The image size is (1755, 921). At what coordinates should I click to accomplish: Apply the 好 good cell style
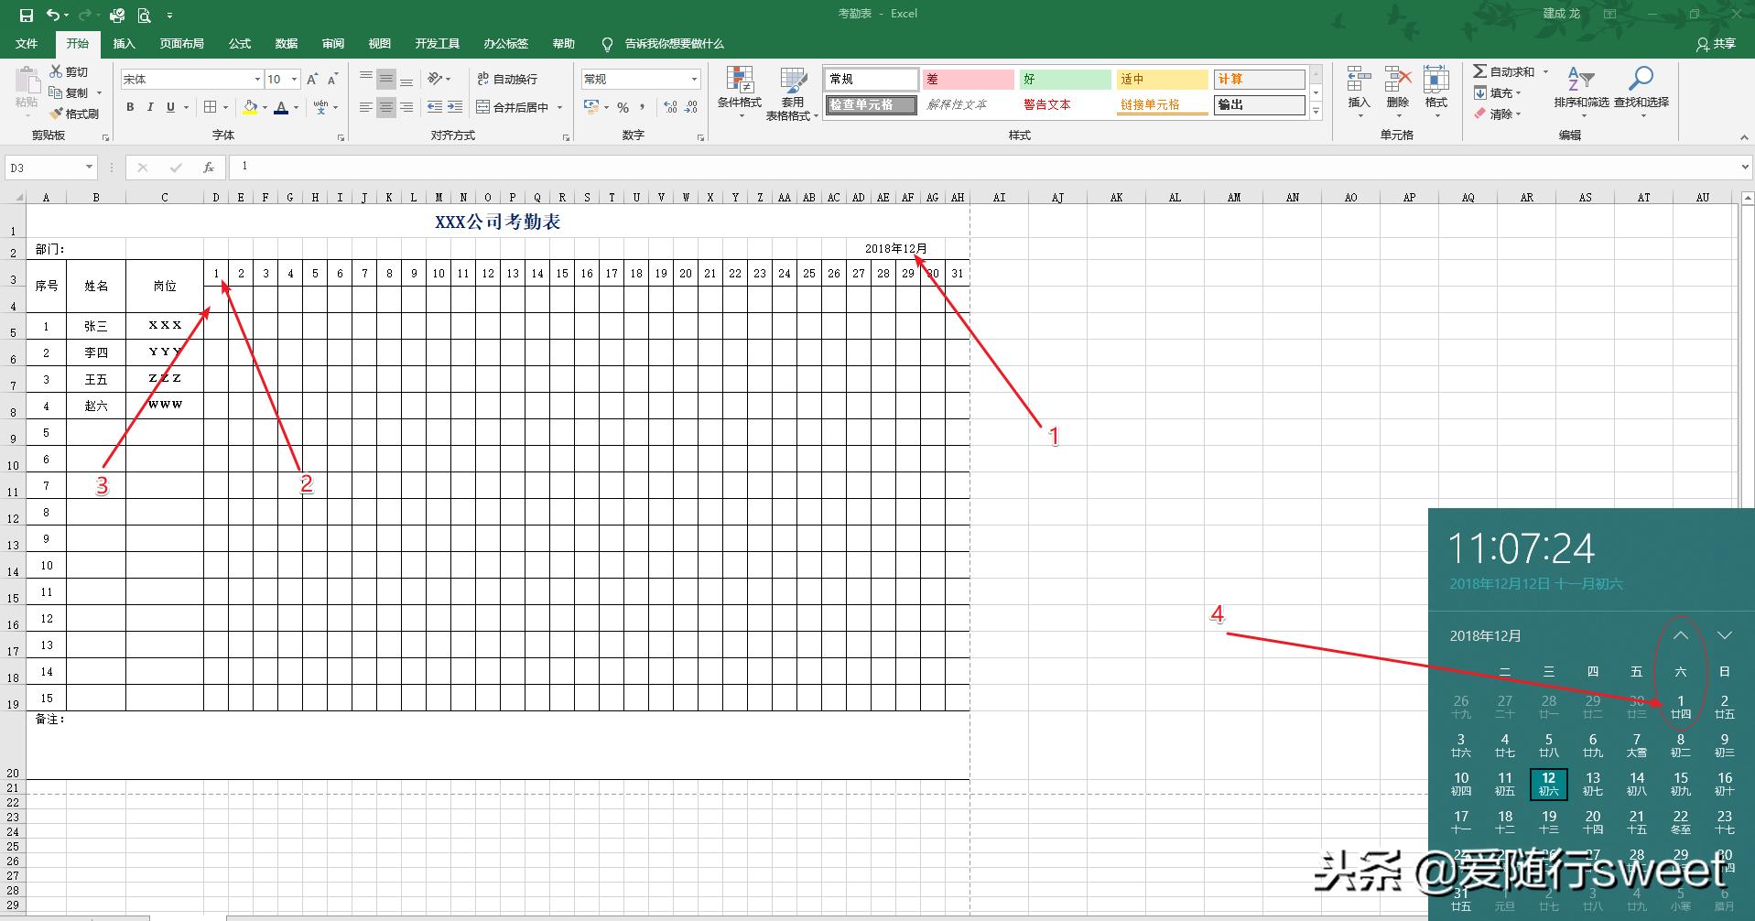[x=1065, y=80]
